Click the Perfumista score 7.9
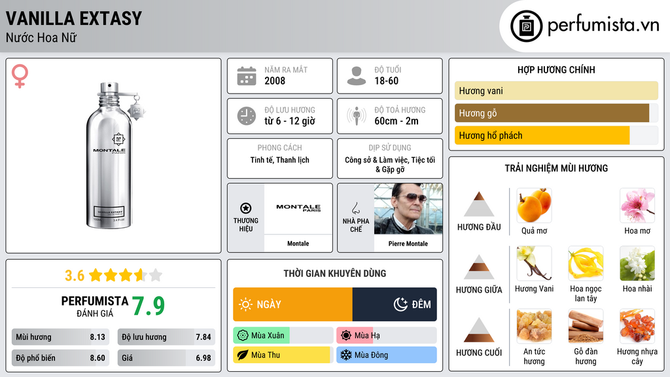This screenshot has width=670, height=377. pos(149,306)
